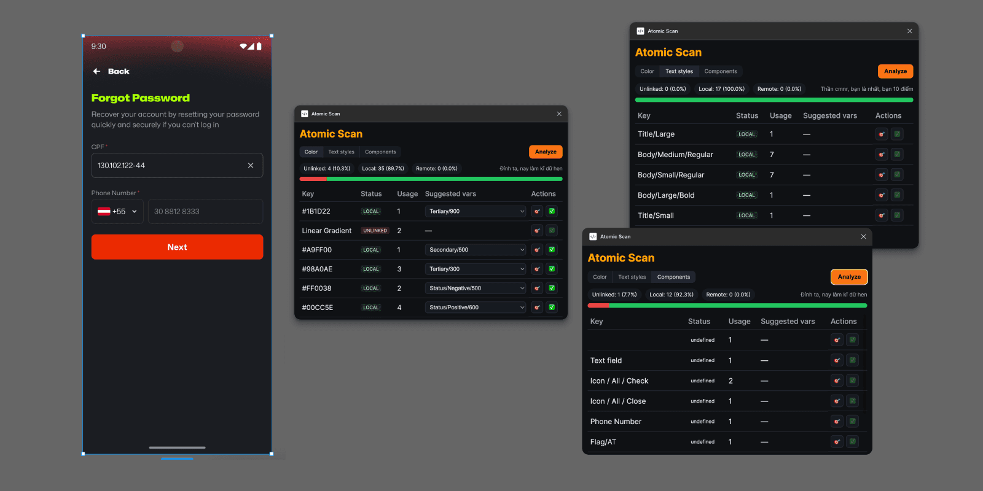
Task: Click the red Next button
Action: pyautogui.click(x=178, y=247)
